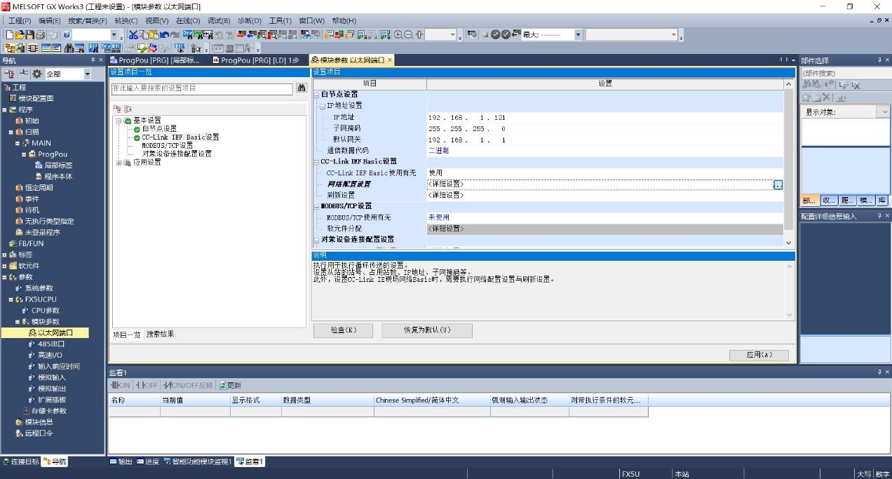Open the 在线(O) menu
The height and width of the screenshot is (479, 892).
point(187,20)
